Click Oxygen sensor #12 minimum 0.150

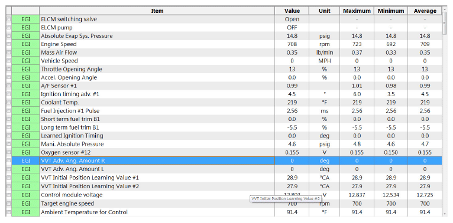click(391, 152)
